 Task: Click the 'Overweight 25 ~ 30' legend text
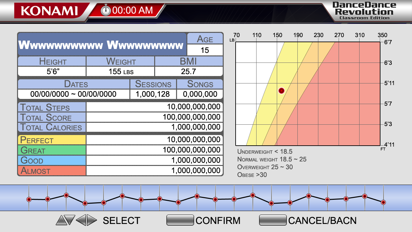click(x=265, y=167)
